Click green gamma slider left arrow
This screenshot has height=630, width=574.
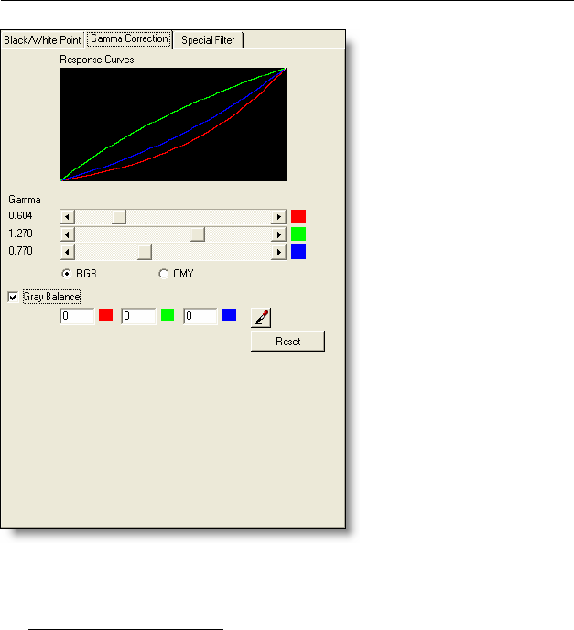point(66,234)
